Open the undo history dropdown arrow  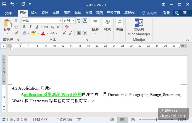(17, 4)
